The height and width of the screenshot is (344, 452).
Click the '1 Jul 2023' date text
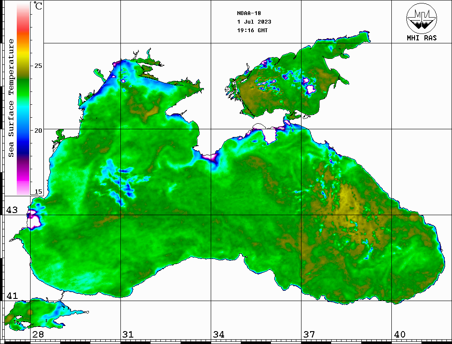click(x=254, y=22)
